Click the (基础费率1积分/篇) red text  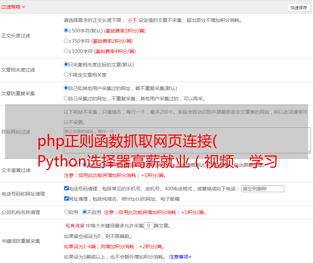pyautogui.click(x=125, y=31)
